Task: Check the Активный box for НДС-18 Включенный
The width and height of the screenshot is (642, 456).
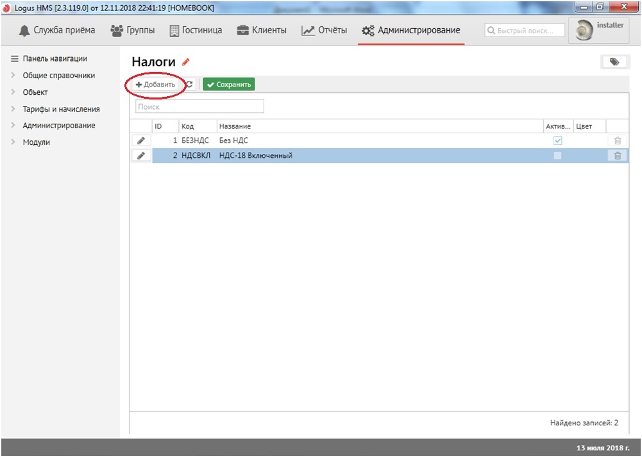Action: coord(557,156)
